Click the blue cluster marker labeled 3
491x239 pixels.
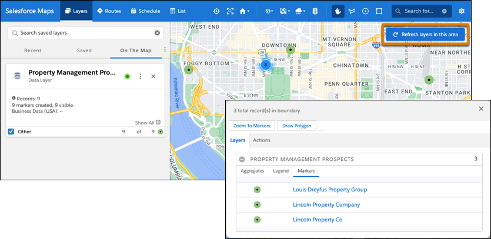265,65
